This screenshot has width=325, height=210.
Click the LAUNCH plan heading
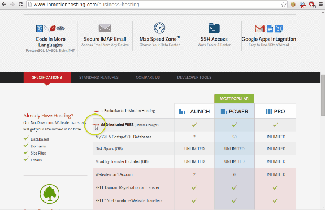tap(198, 112)
